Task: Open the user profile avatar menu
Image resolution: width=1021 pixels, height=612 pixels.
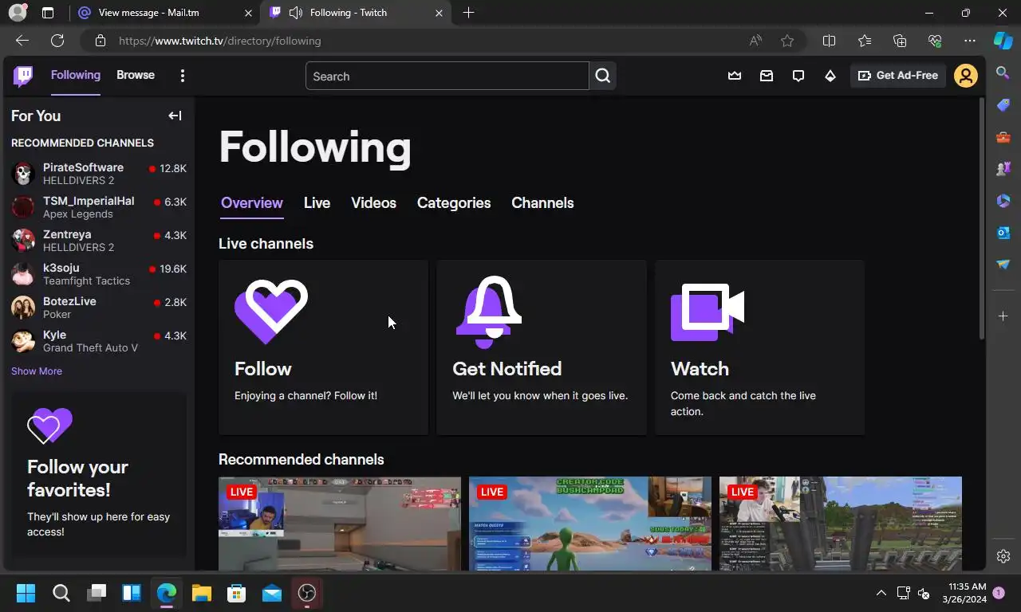Action: coord(966,76)
